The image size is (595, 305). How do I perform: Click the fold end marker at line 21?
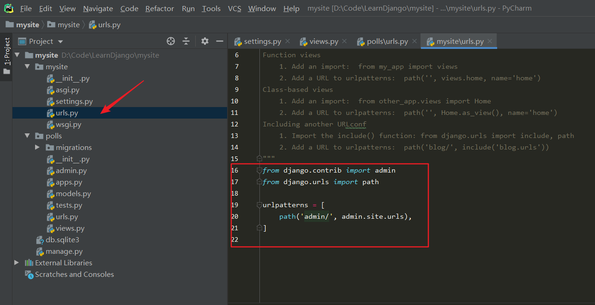pos(260,228)
